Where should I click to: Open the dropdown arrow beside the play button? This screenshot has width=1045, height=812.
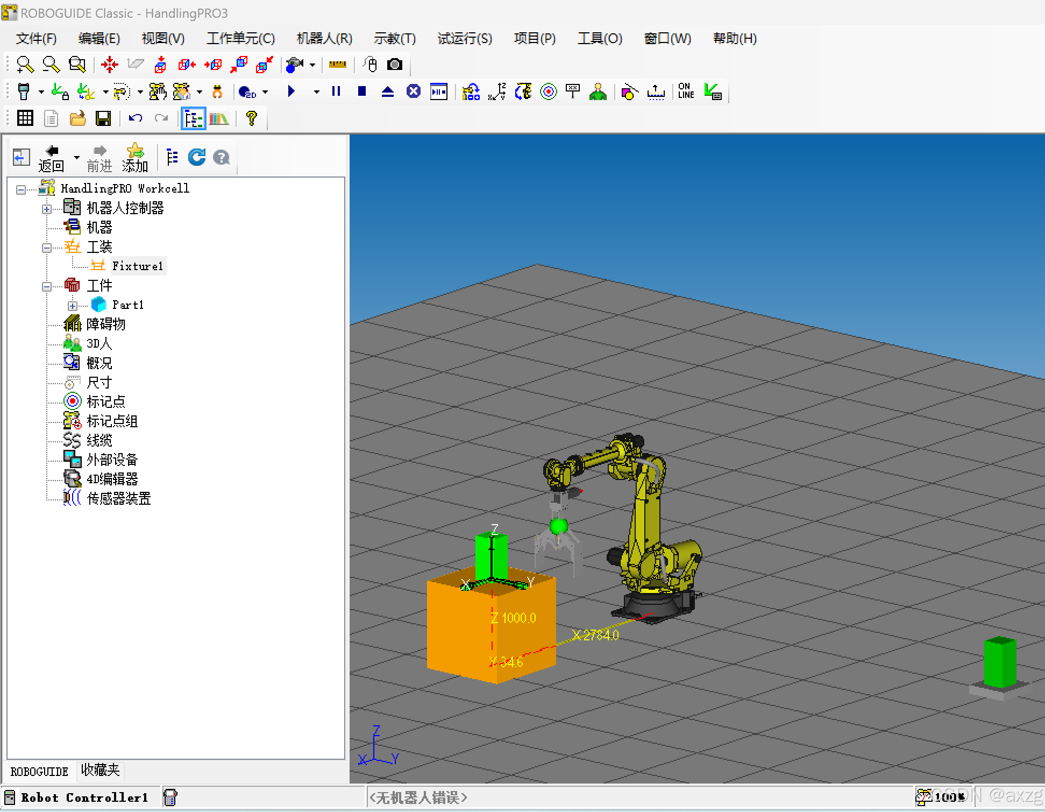coord(316,92)
